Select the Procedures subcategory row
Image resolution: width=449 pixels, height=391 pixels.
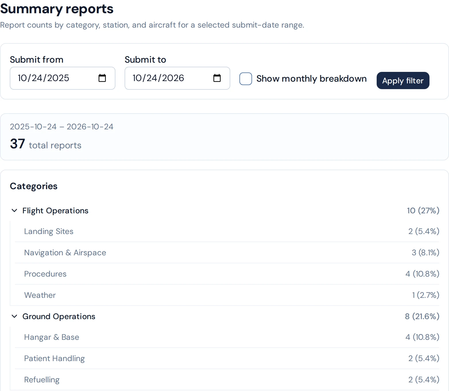pos(227,274)
